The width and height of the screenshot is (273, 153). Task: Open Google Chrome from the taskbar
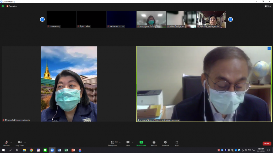pyautogui.click(x=31, y=150)
